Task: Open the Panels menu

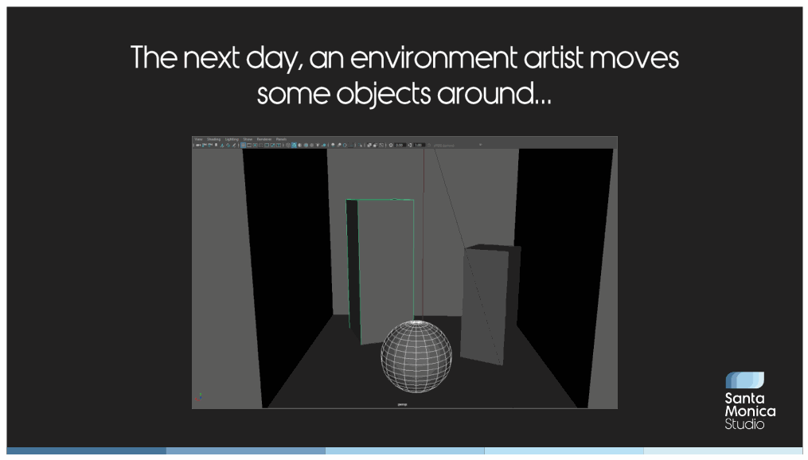Action: tap(281, 139)
